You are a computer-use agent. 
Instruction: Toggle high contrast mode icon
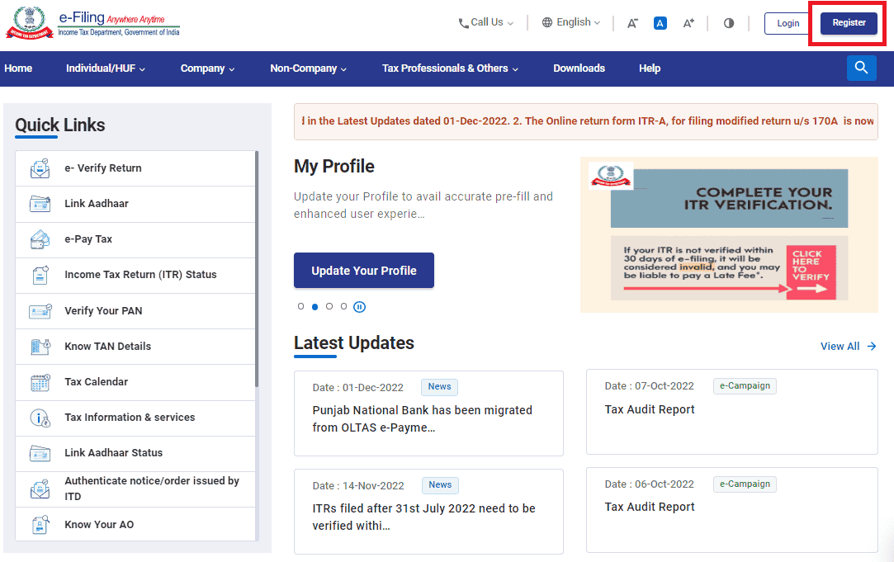pyautogui.click(x=729, y=23)
